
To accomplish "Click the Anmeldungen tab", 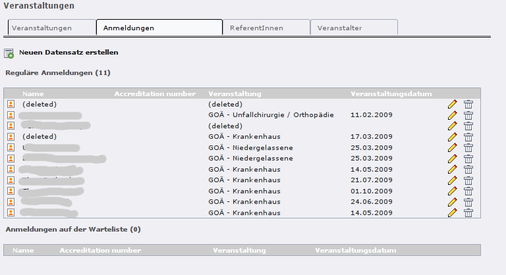I will coord(159,28).
